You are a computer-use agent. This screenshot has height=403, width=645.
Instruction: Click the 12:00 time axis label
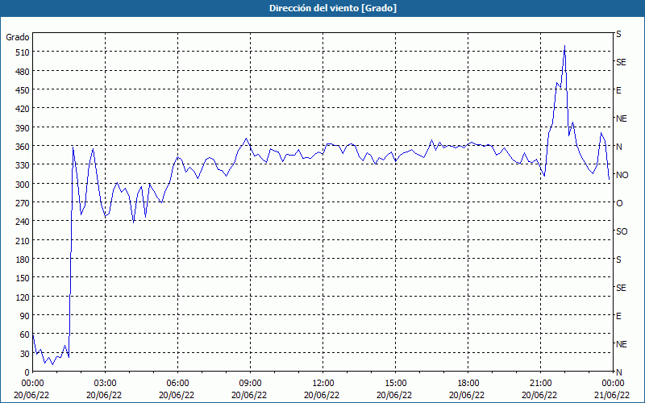tap(322, 384)
